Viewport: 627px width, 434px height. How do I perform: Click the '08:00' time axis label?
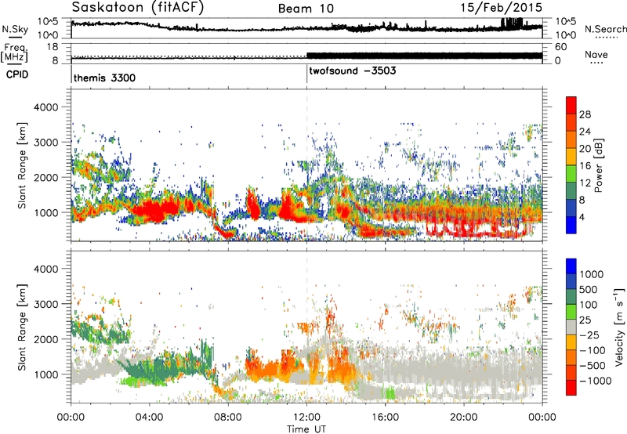pyautogui.click(x=228, y=418)
